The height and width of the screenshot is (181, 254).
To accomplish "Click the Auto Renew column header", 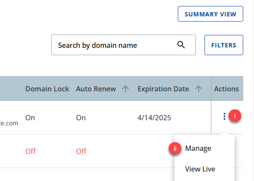I will point(96,89).
